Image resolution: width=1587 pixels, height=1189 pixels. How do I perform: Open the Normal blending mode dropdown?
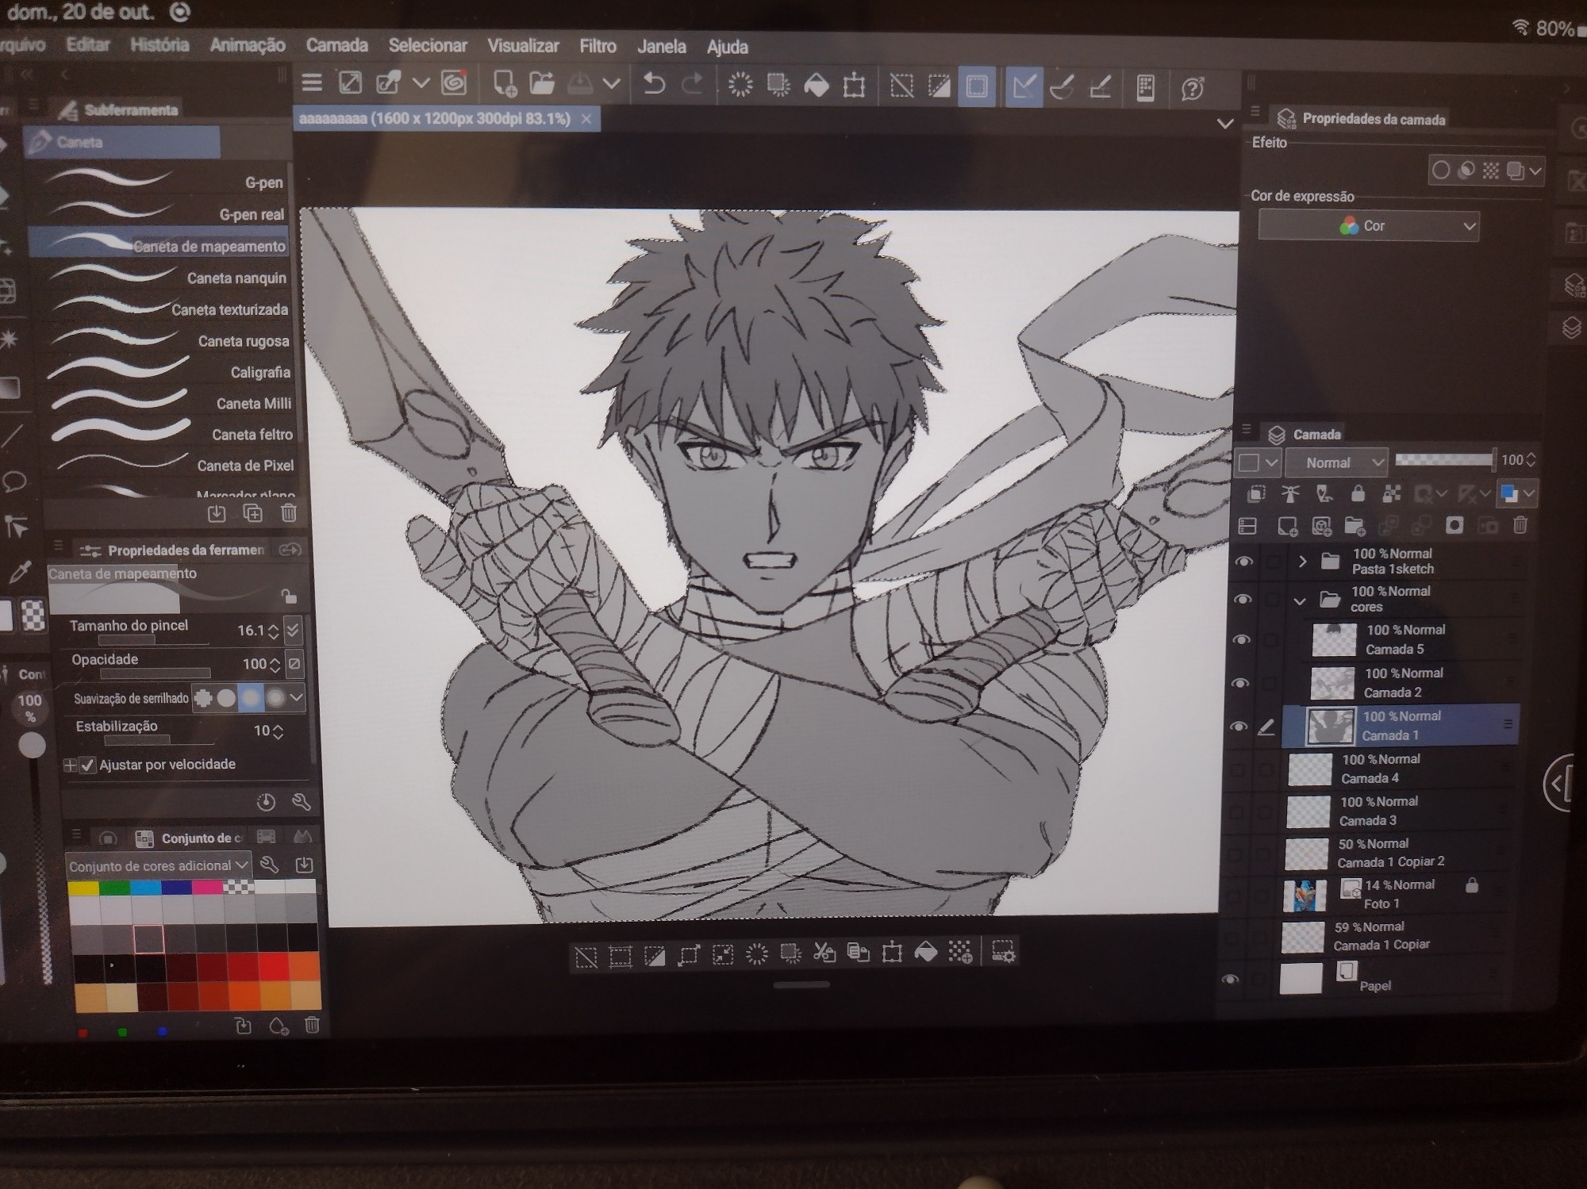point(1335,462)
